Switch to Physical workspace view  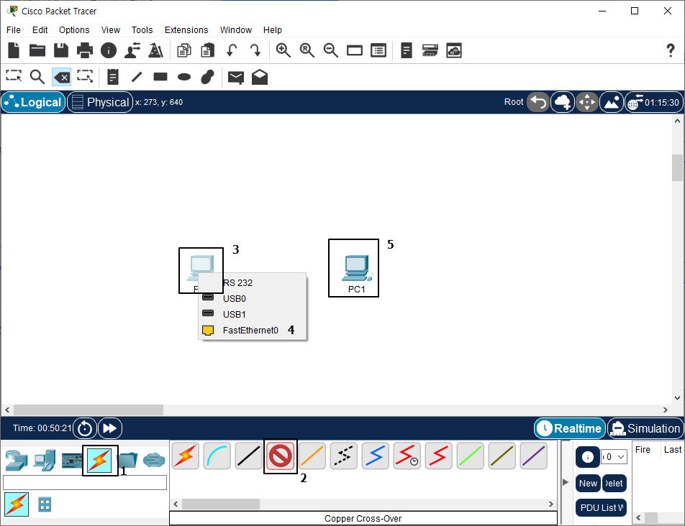pos(100,102)
